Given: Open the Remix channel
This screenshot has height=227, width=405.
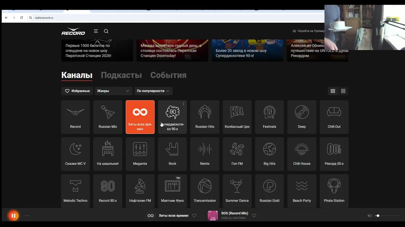Looking at the screenshot, I should 205,154.
